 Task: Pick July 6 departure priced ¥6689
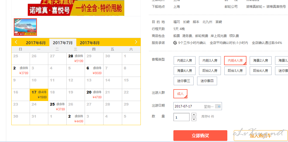(x=94, y=71)
